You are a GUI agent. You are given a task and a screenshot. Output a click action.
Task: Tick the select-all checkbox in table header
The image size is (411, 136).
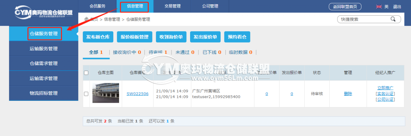pyautogui.click(x=86, y=73)
